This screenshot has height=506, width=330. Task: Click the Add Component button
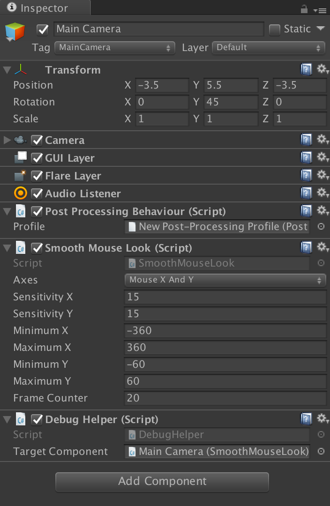tap(162, 482)
